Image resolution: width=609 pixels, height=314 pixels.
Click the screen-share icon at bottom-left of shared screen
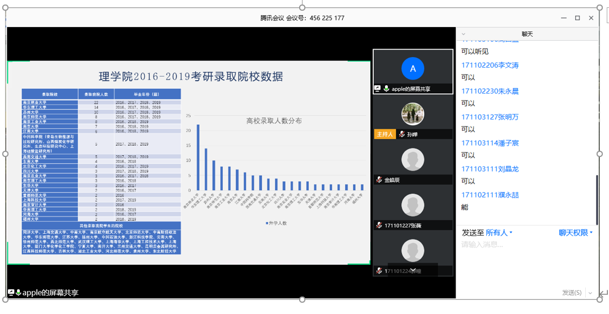[x=11, y=293]
